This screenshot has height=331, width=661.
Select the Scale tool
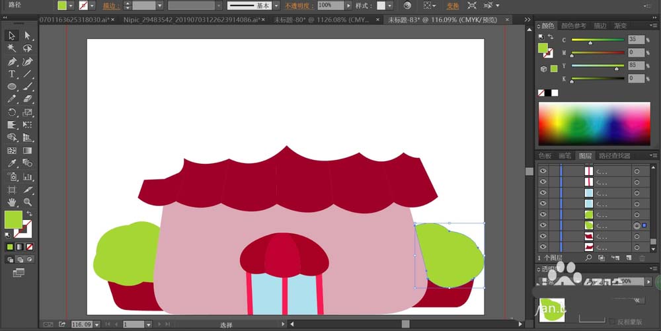coord(27,112)
